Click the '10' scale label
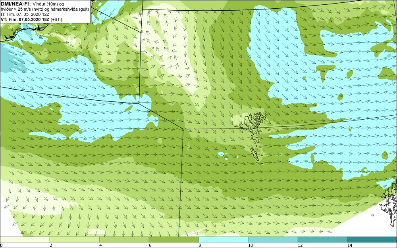397x248 pixels. pyautogui.click(x=251, y=245)
